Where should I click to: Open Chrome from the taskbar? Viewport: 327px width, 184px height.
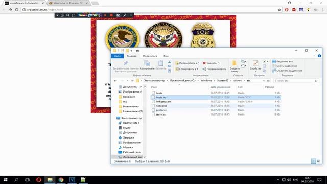pyautogui.click(x=61, y=179)
